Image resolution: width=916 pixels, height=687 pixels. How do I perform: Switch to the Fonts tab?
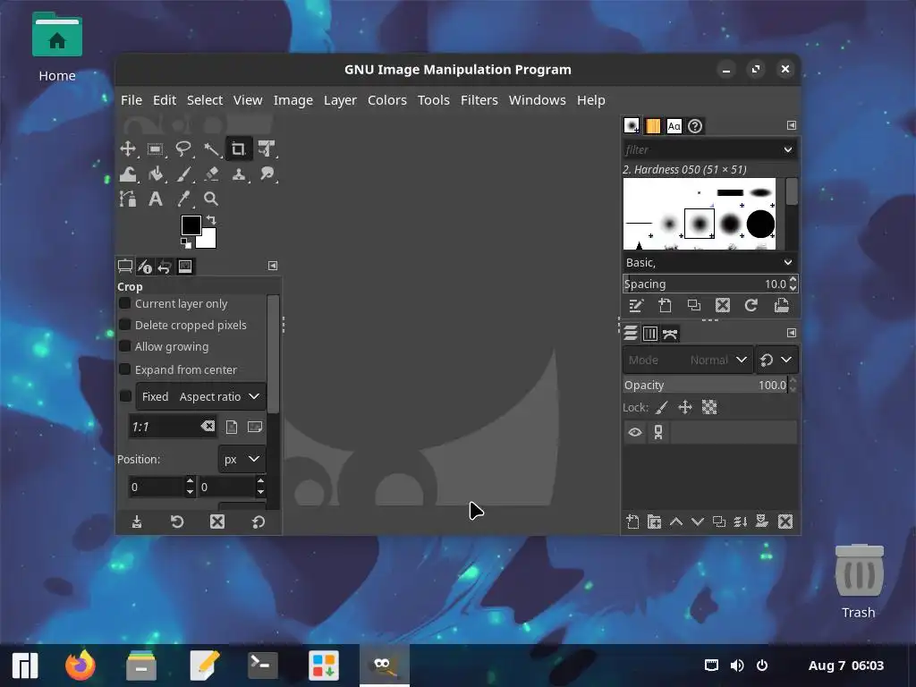pyautogui.click(x=674, y=125)
